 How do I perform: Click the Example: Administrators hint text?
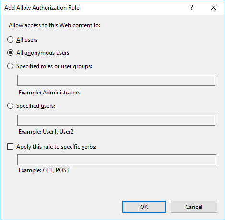pyautogui.click(x=49, y=93)
